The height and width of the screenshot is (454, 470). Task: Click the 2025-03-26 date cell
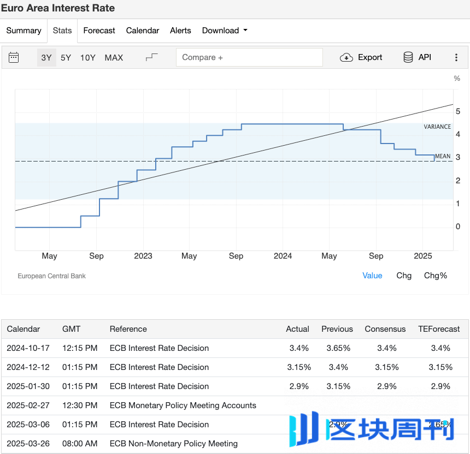pyautogui.click(x=28, y=444)
